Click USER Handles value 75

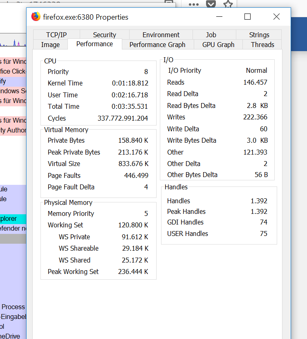click(264, 233)
